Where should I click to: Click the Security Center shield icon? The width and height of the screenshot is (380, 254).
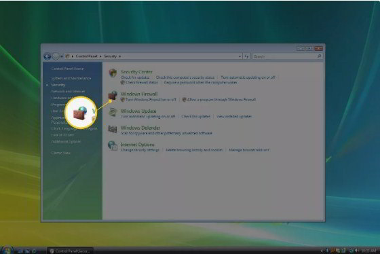[x=113, y=73]
